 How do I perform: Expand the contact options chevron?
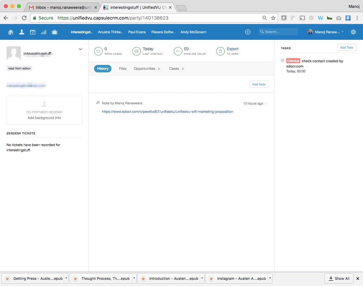[80, 49]
